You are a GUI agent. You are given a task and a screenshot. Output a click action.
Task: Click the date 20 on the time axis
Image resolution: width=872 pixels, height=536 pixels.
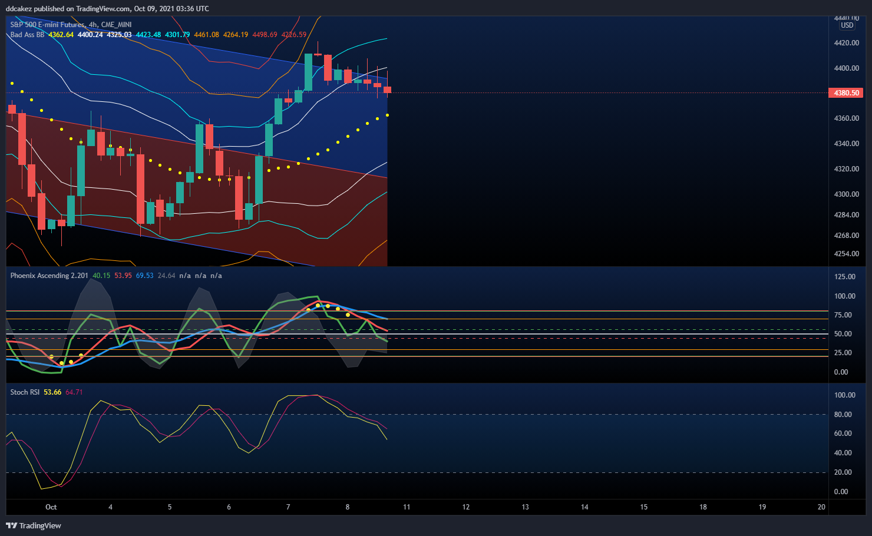click(x=821, y=507)
